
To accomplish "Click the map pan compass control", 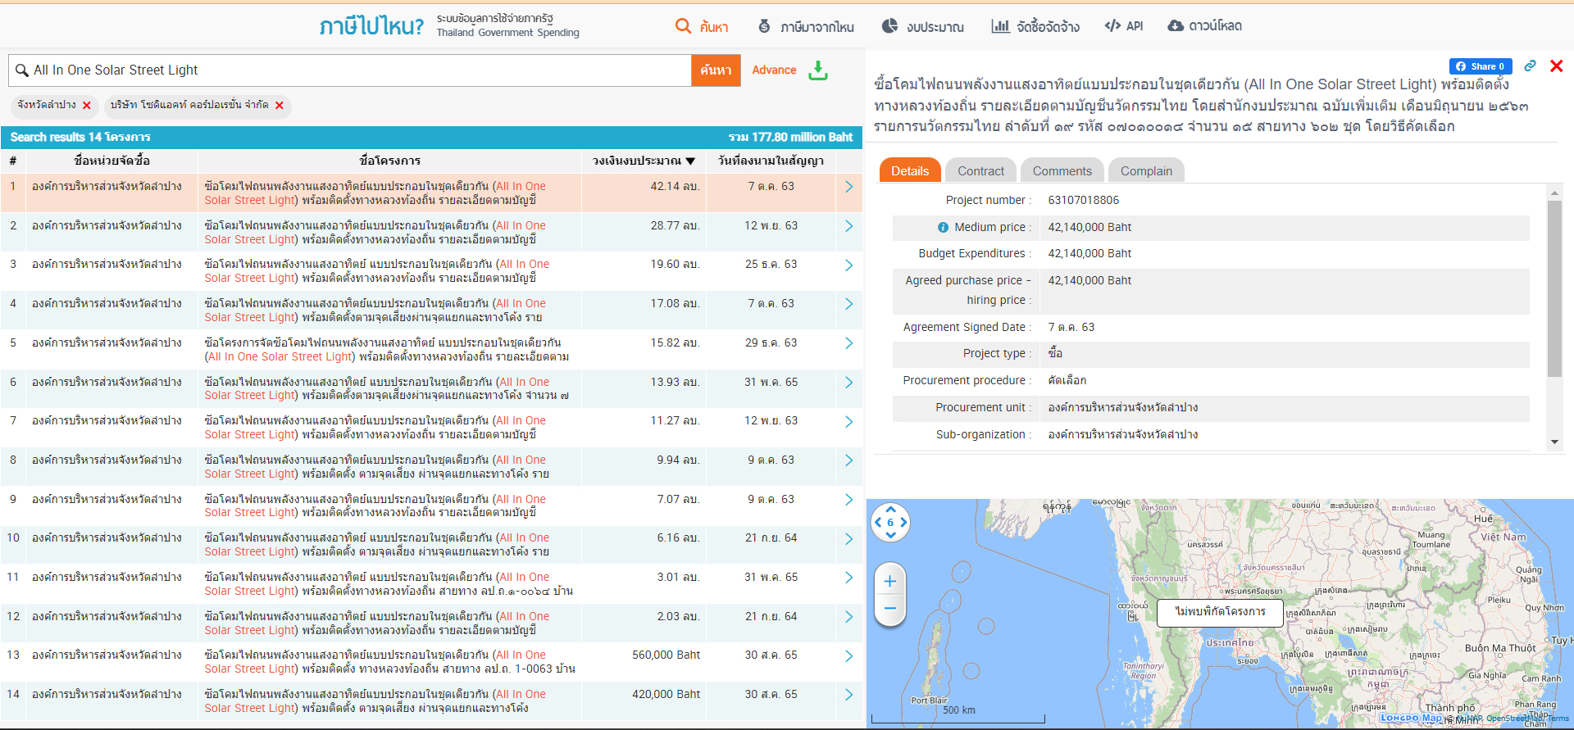I will click(890, 523).
